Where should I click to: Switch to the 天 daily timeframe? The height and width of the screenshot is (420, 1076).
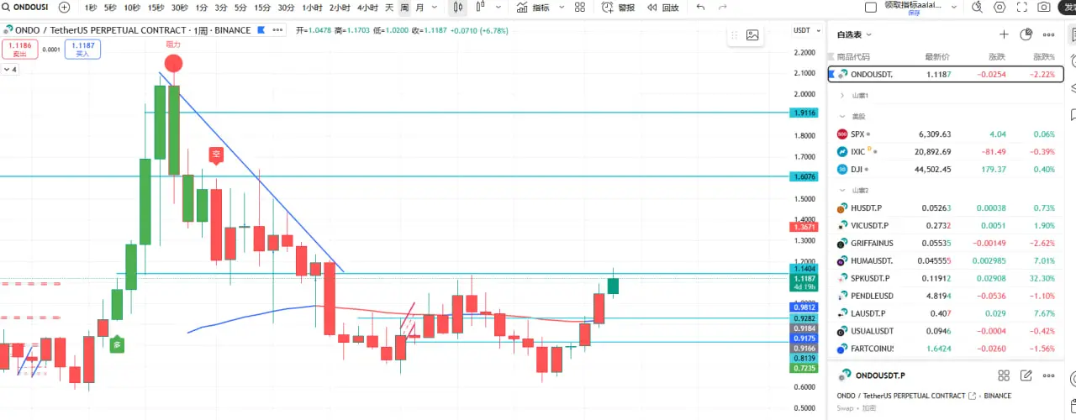(x=388, y=7)
